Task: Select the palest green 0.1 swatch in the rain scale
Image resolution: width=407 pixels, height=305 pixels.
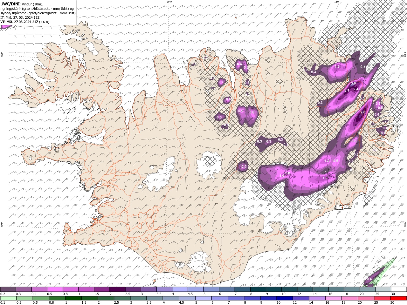Action: 8,298
